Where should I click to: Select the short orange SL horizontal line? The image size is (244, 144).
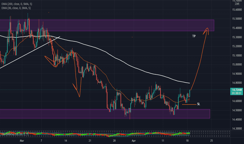[189, 104]
